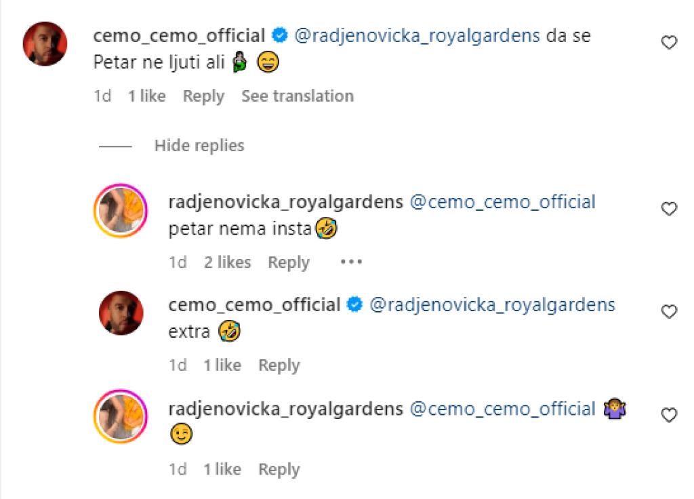Click the 1d timestamp on the top comment
The height and width of the screenshot is (499, 694).
102,96
